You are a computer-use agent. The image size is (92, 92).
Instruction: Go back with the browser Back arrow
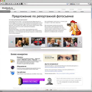[2, 4]
